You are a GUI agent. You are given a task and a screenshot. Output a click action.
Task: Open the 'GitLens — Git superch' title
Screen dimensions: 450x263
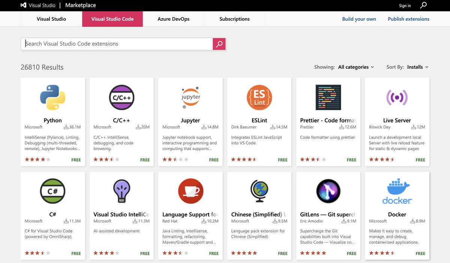pos(328,215)
